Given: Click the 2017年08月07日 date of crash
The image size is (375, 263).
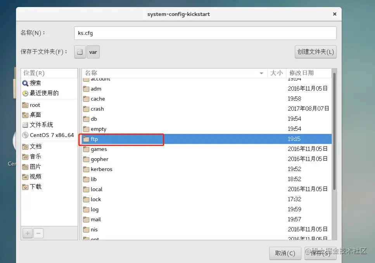Looking at the screenshot, I should pos(308,109).
